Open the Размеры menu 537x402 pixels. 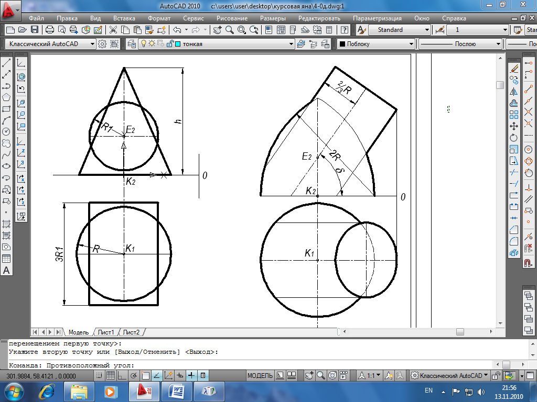coord(273,18)
